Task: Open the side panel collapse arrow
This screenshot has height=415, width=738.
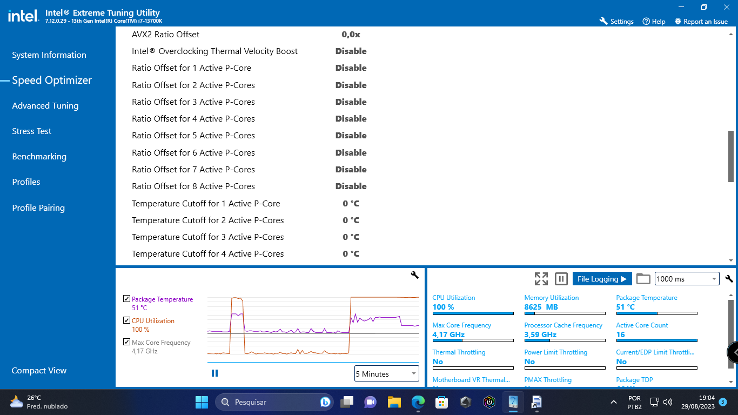Action: click(x=733, y=352)
